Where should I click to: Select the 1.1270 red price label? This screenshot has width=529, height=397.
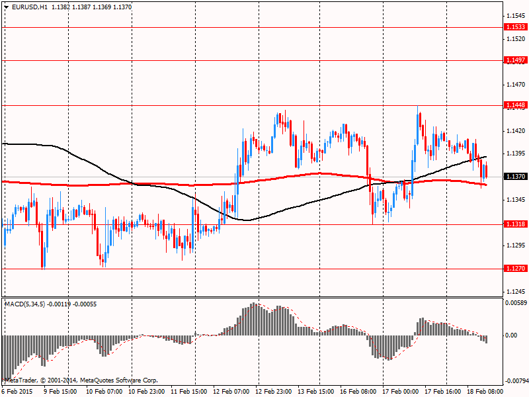point(515,269)
